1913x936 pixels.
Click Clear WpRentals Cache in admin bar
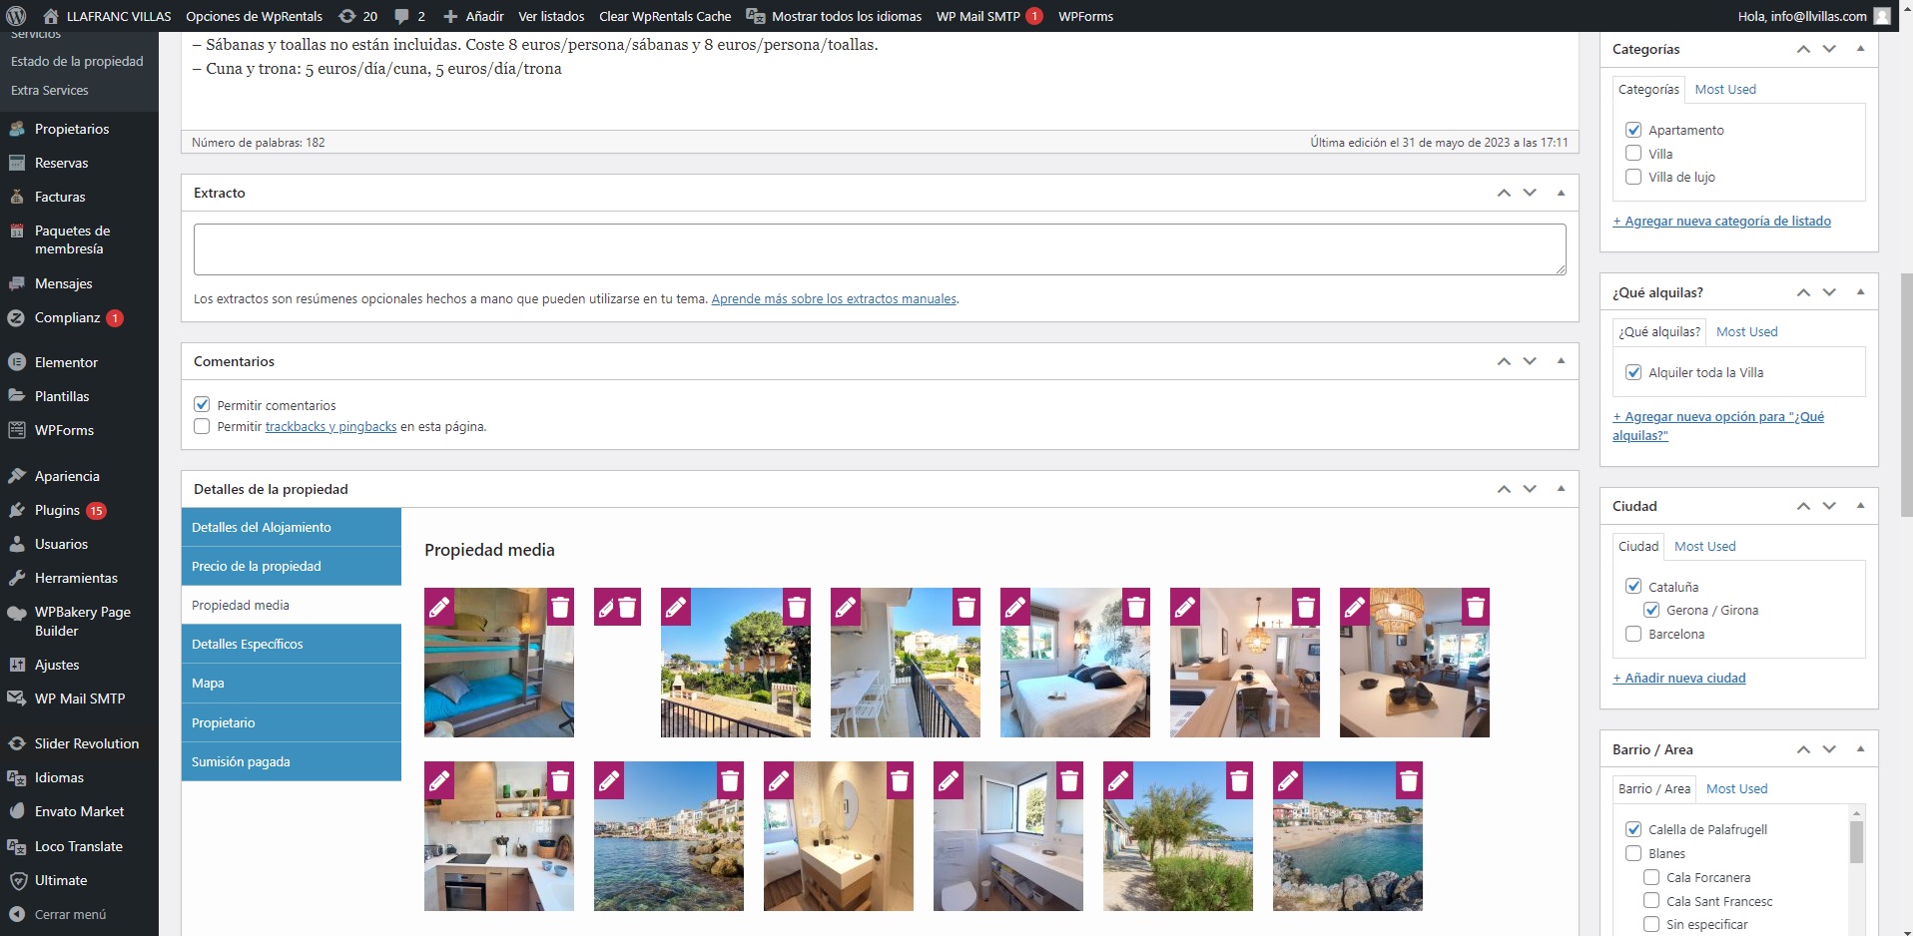(665, 16)
